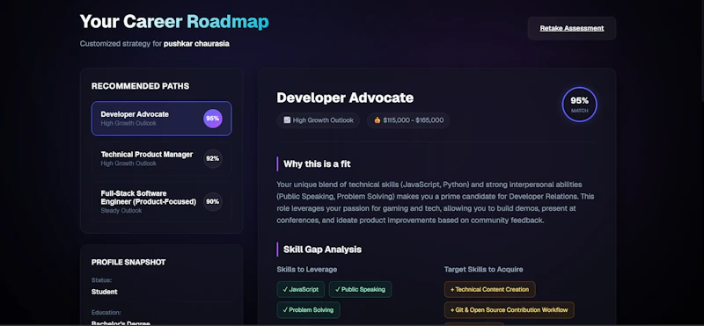Click the Developer Advocate main heading
Image resolution: width=704 pixels, height=326 pixels.
tap(345, 98)
